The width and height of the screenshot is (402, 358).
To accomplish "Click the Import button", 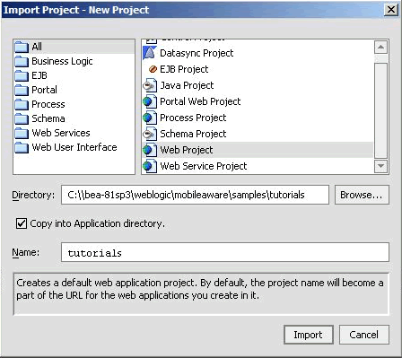I will point(309,335).
